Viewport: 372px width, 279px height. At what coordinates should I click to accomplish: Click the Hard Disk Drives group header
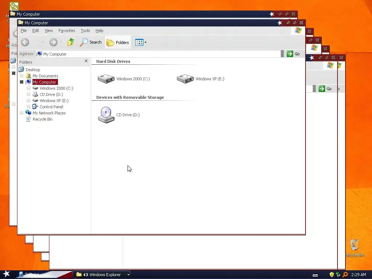coord(113,61)
